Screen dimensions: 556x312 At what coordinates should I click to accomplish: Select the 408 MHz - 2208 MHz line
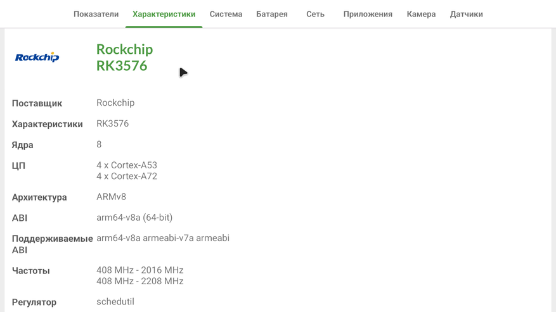click(x=139, y=281)
